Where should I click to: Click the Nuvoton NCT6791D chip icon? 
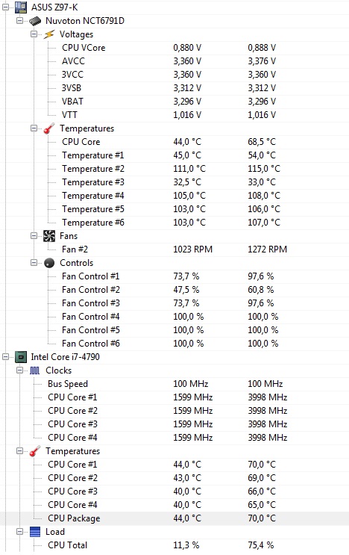(35, 21)
